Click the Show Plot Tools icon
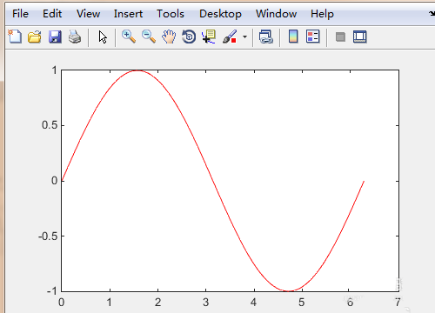 360,37
